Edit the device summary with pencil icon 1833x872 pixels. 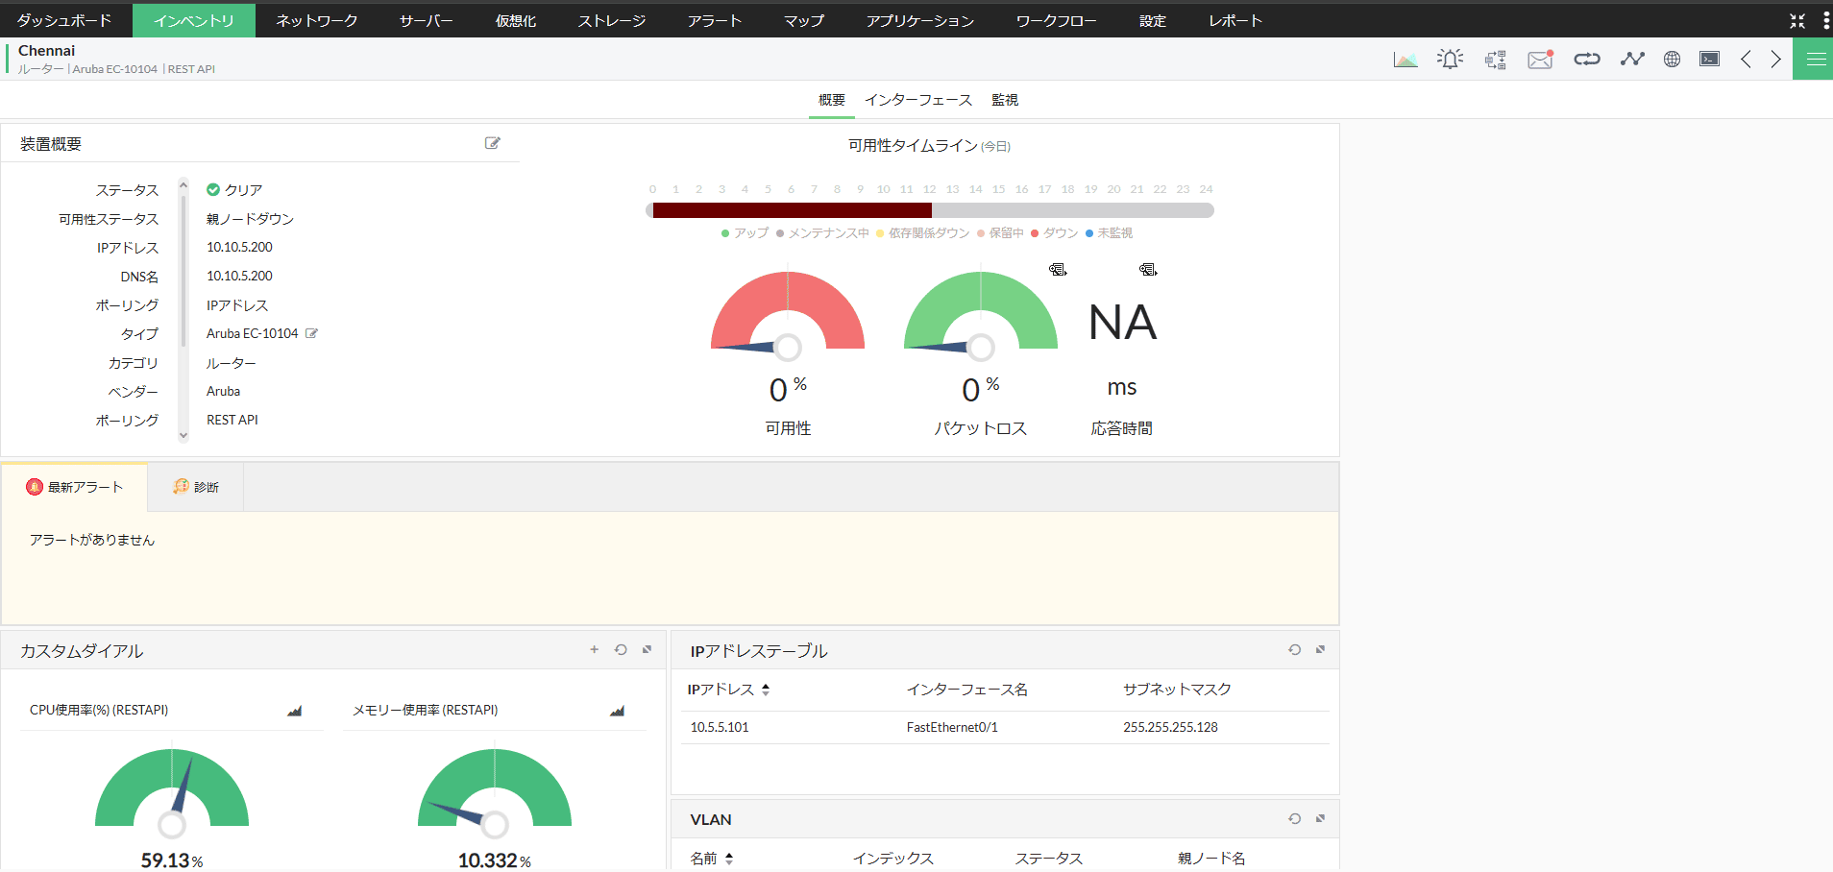point(493,143)
